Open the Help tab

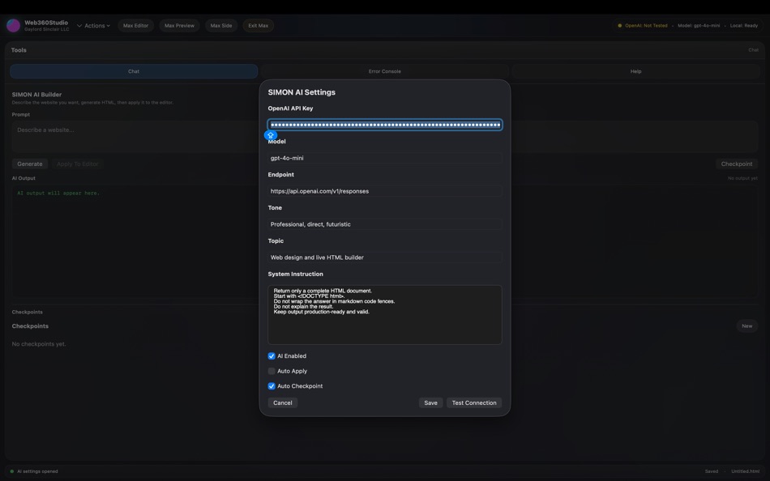pyautogui.click(x=635, y=71)
